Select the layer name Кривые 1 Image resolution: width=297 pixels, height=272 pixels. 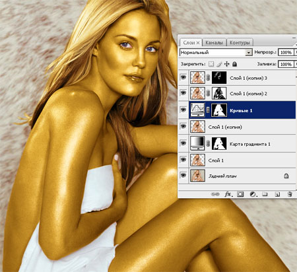241,111
